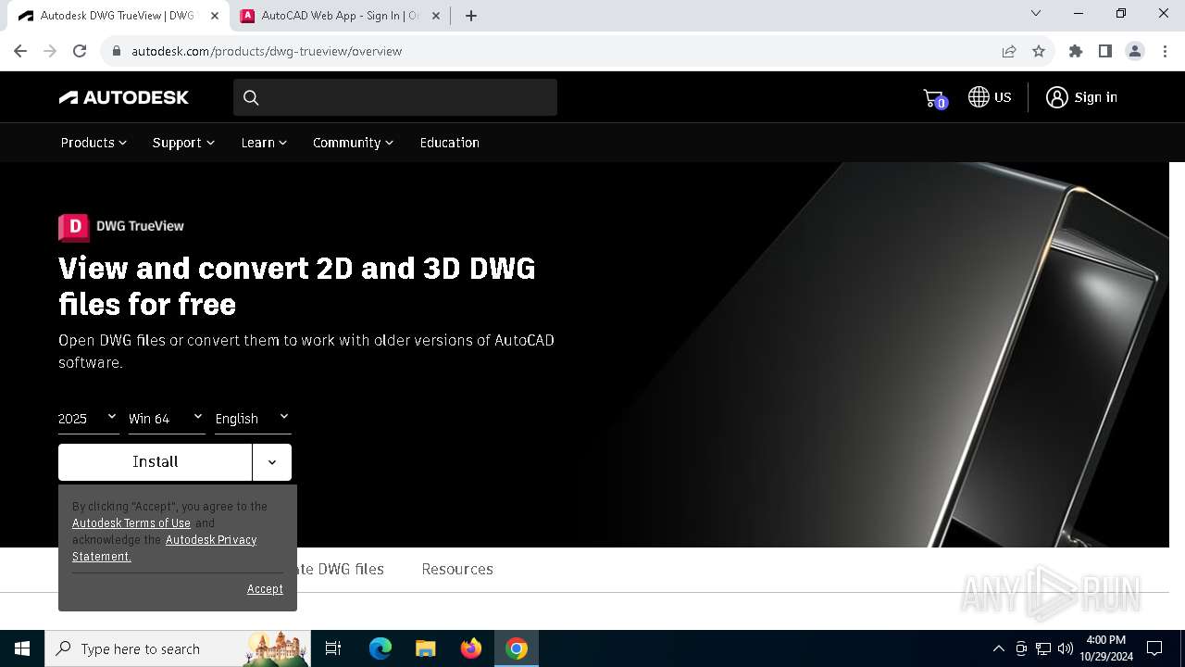Open the Chrome tab search chevron

click(1036, 14)
